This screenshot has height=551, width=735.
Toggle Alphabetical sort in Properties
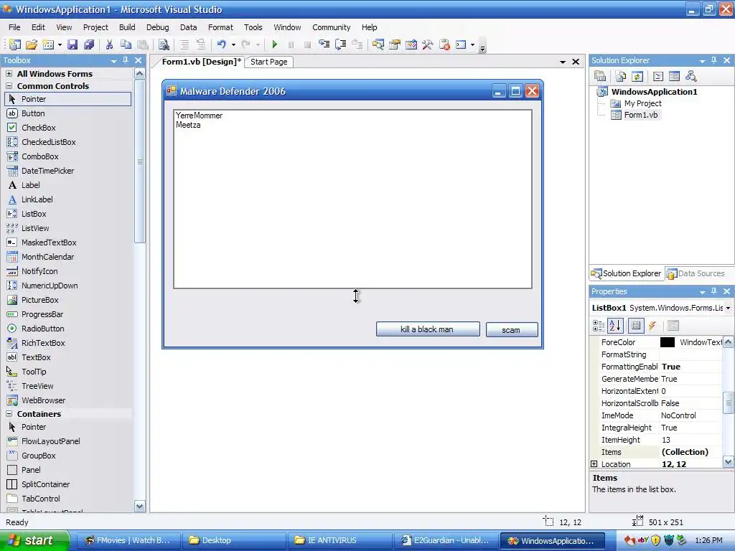point(615,326)
